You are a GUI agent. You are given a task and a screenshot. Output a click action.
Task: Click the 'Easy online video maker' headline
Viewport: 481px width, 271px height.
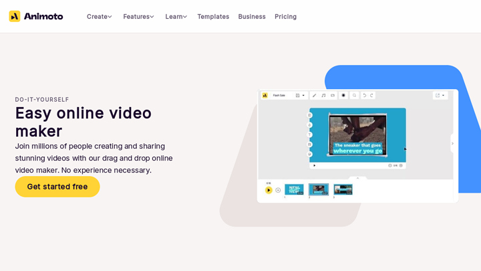tap(83, 122)
